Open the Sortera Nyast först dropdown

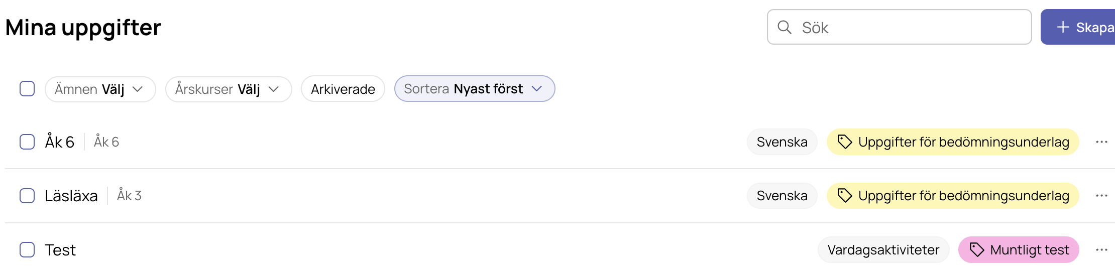point(475,89)
